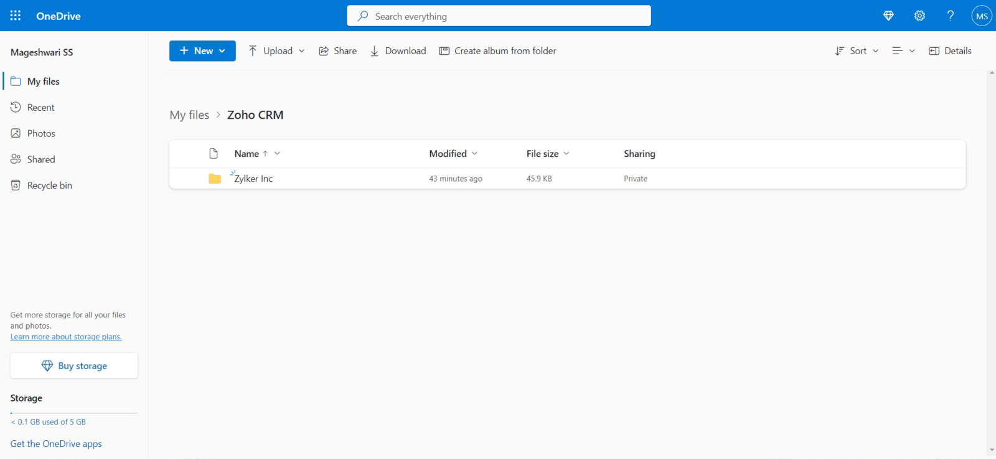This screenshot has height=460, width=996.
Task: Open the view options layout dropdown
Action: [903, 51]
